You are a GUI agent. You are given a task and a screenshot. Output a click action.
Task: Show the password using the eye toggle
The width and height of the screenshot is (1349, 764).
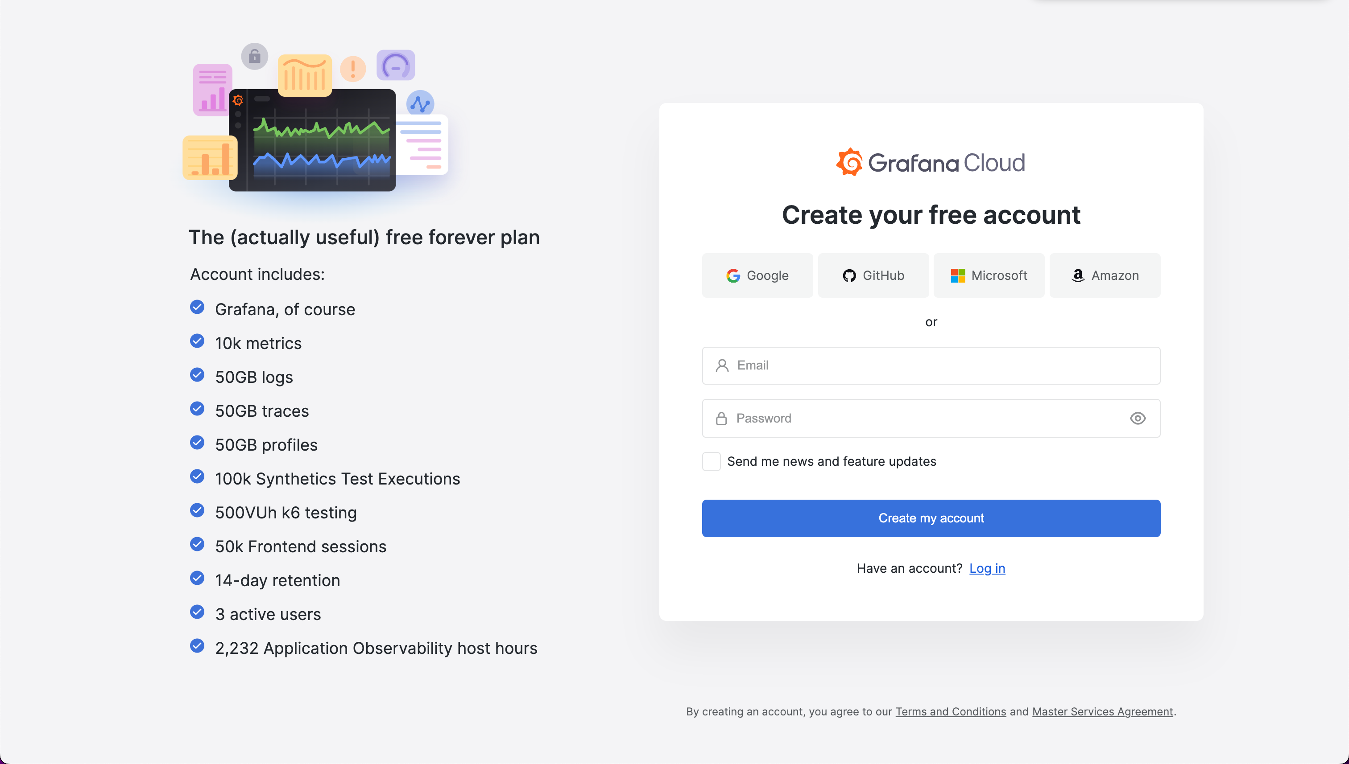click(1138, 418)
